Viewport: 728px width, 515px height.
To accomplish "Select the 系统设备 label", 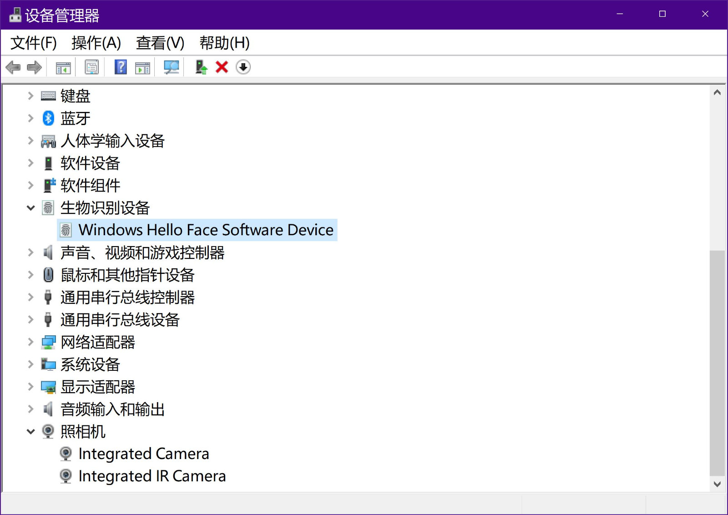I will tap(90, 364).
